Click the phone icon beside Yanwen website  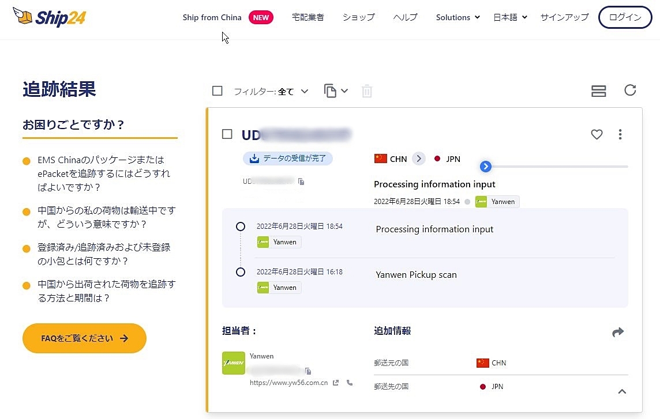350,383
